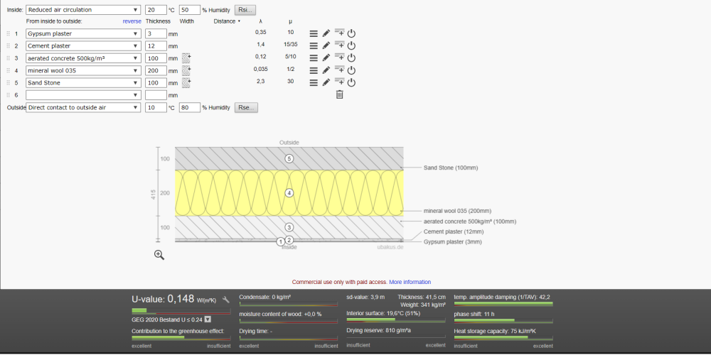Viewport: 711px width, 355px height.
Task: Open aerated concrete 500kg/m³ material dropdown
Action: click(x=83, y=58)
